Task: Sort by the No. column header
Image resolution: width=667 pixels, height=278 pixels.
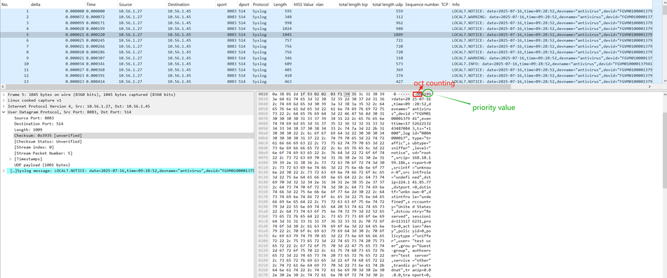Action: 15,4
